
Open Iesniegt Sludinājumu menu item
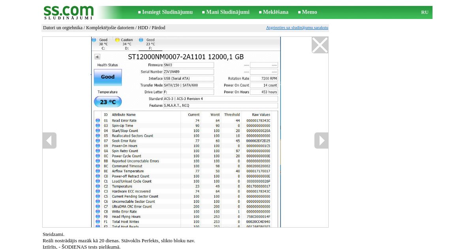click(167, 12)
